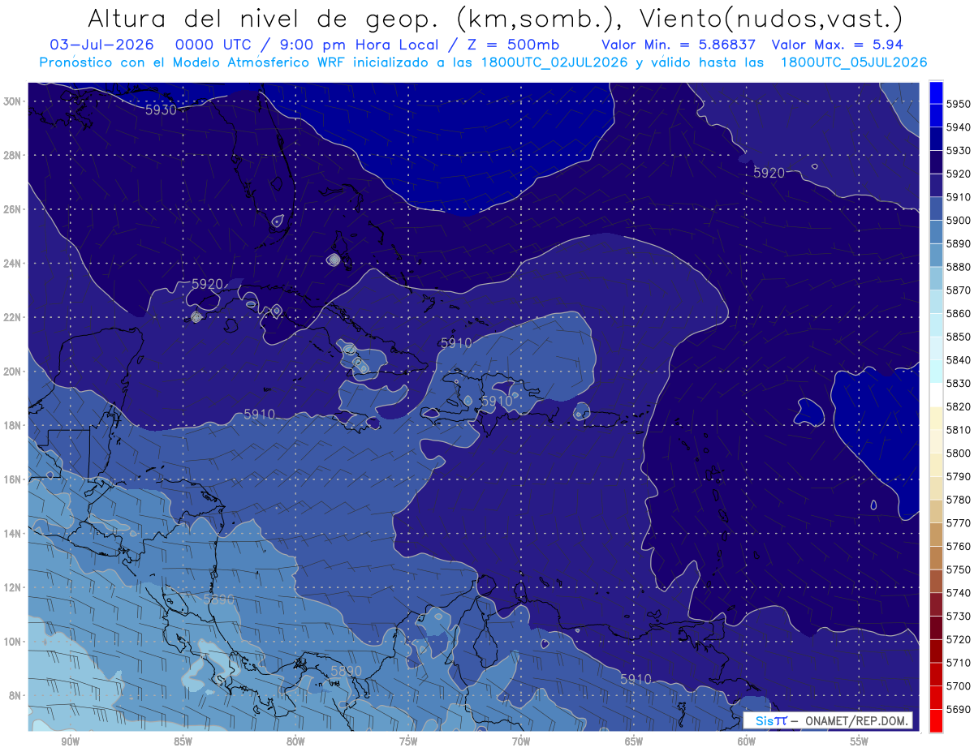The image size is (974, 752).
Task: Click the '80W' longitude axis label
Action: click(295, 742)
